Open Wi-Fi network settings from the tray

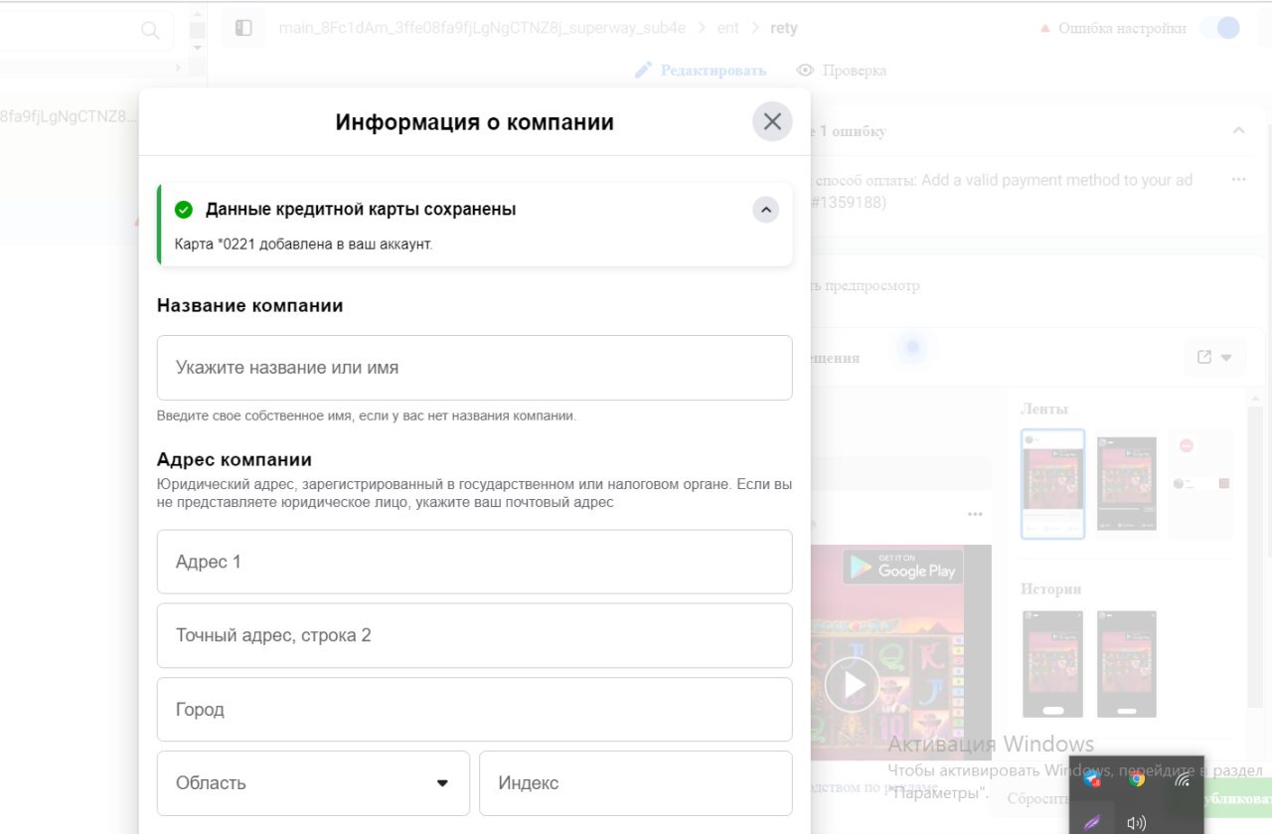(x=1182, y=779)
